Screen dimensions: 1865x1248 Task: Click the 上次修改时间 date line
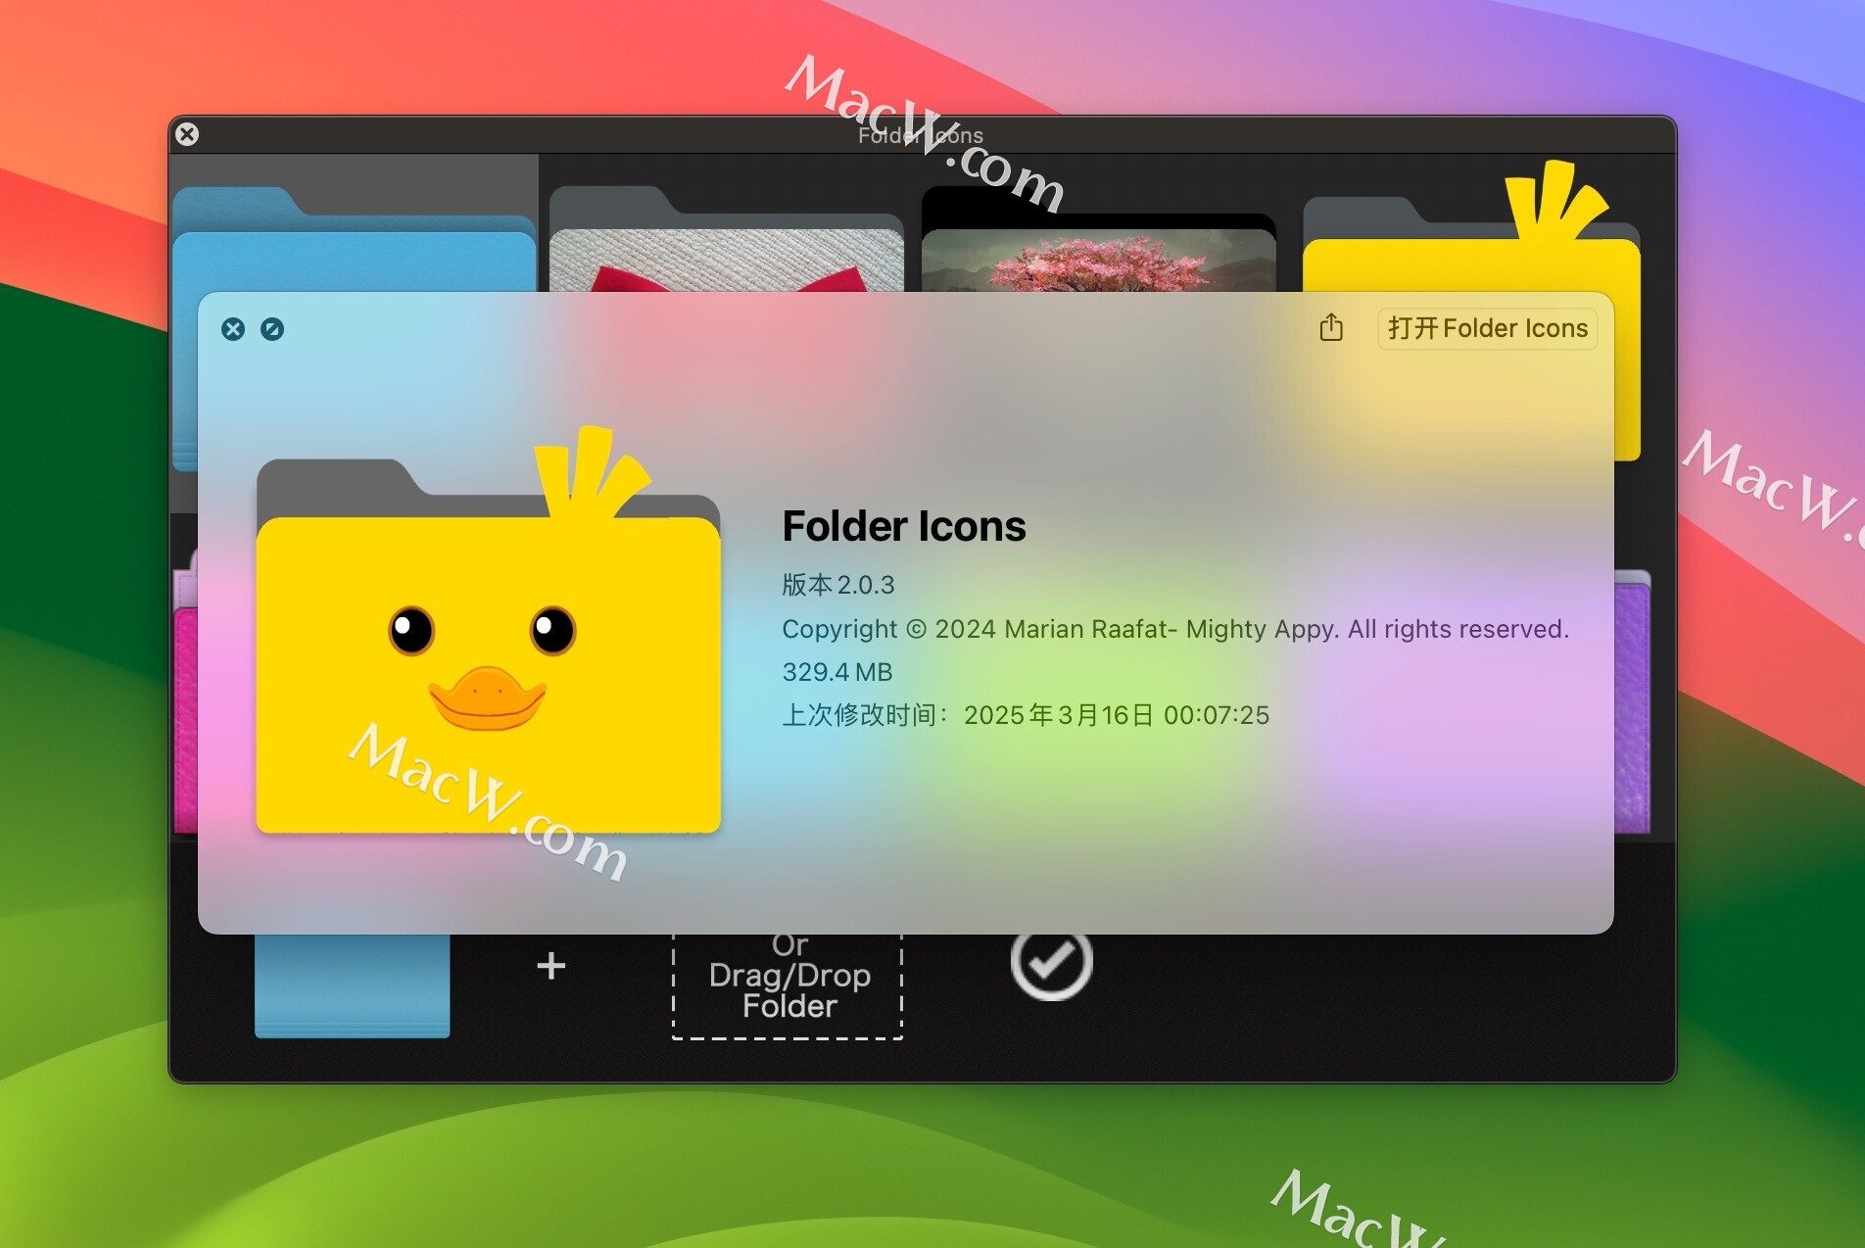(1026, 715)
